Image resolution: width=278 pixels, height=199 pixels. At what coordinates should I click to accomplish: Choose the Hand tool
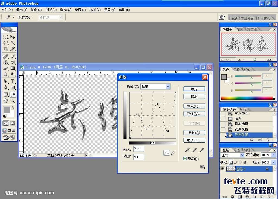(x=6, y=101)
